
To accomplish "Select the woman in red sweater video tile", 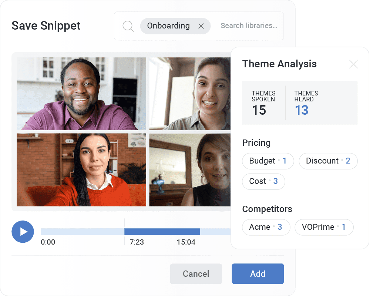I will [81, 170].
